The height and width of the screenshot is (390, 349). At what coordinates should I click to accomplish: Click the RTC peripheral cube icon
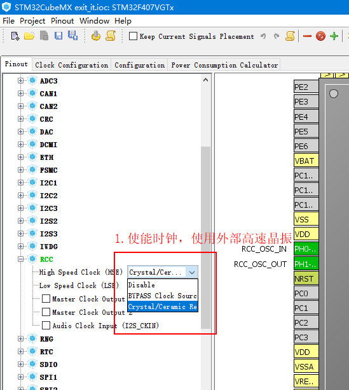tap(32, 352)
